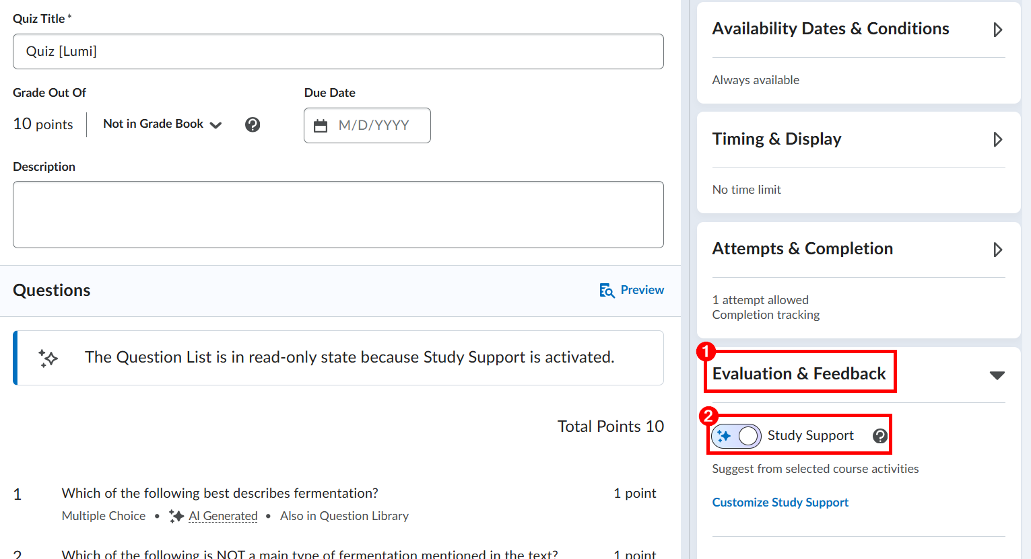Screen dimensions: 1031x559
Task: Click the Due Date calendar icon
Action: coord(321,126)
